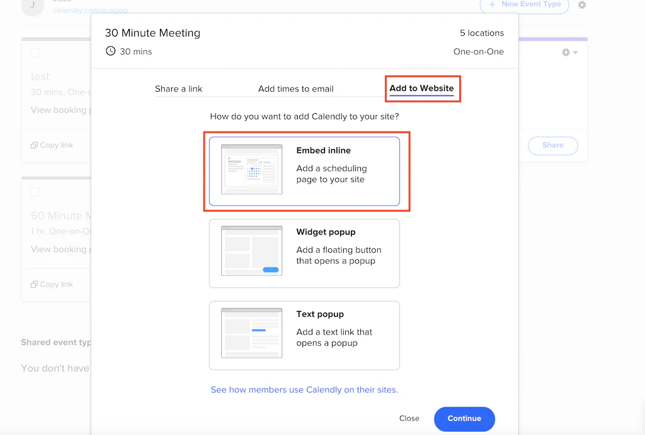Open the calendly.com profile link
The width and height of the screenshot is (645, 435).
click(90, 11)
